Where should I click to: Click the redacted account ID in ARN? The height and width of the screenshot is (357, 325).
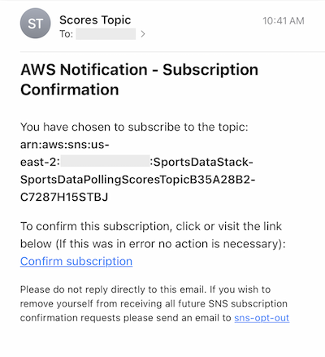point(106,161)
